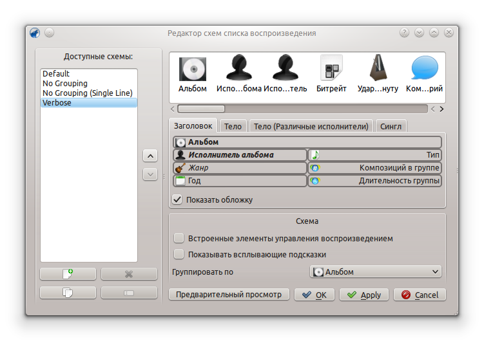484x341 pixels.
Task: Switch to the Заголовок tab
Action: point(193,126)
